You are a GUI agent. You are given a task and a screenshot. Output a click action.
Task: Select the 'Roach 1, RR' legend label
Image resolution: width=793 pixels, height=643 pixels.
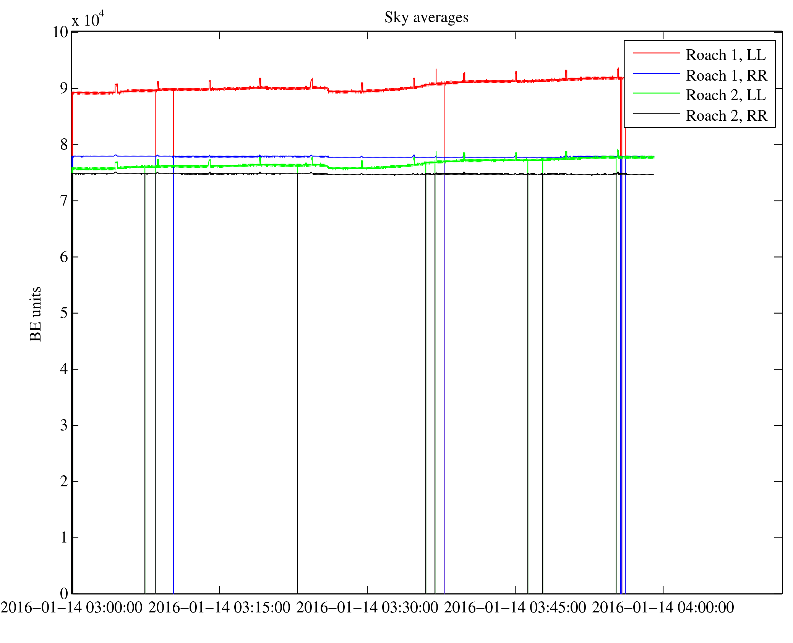[x=726, y=76]
